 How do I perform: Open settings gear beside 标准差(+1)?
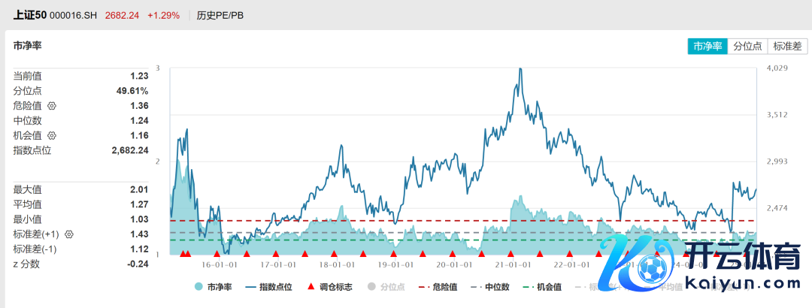pyautogui.click(x=68, y=234)
